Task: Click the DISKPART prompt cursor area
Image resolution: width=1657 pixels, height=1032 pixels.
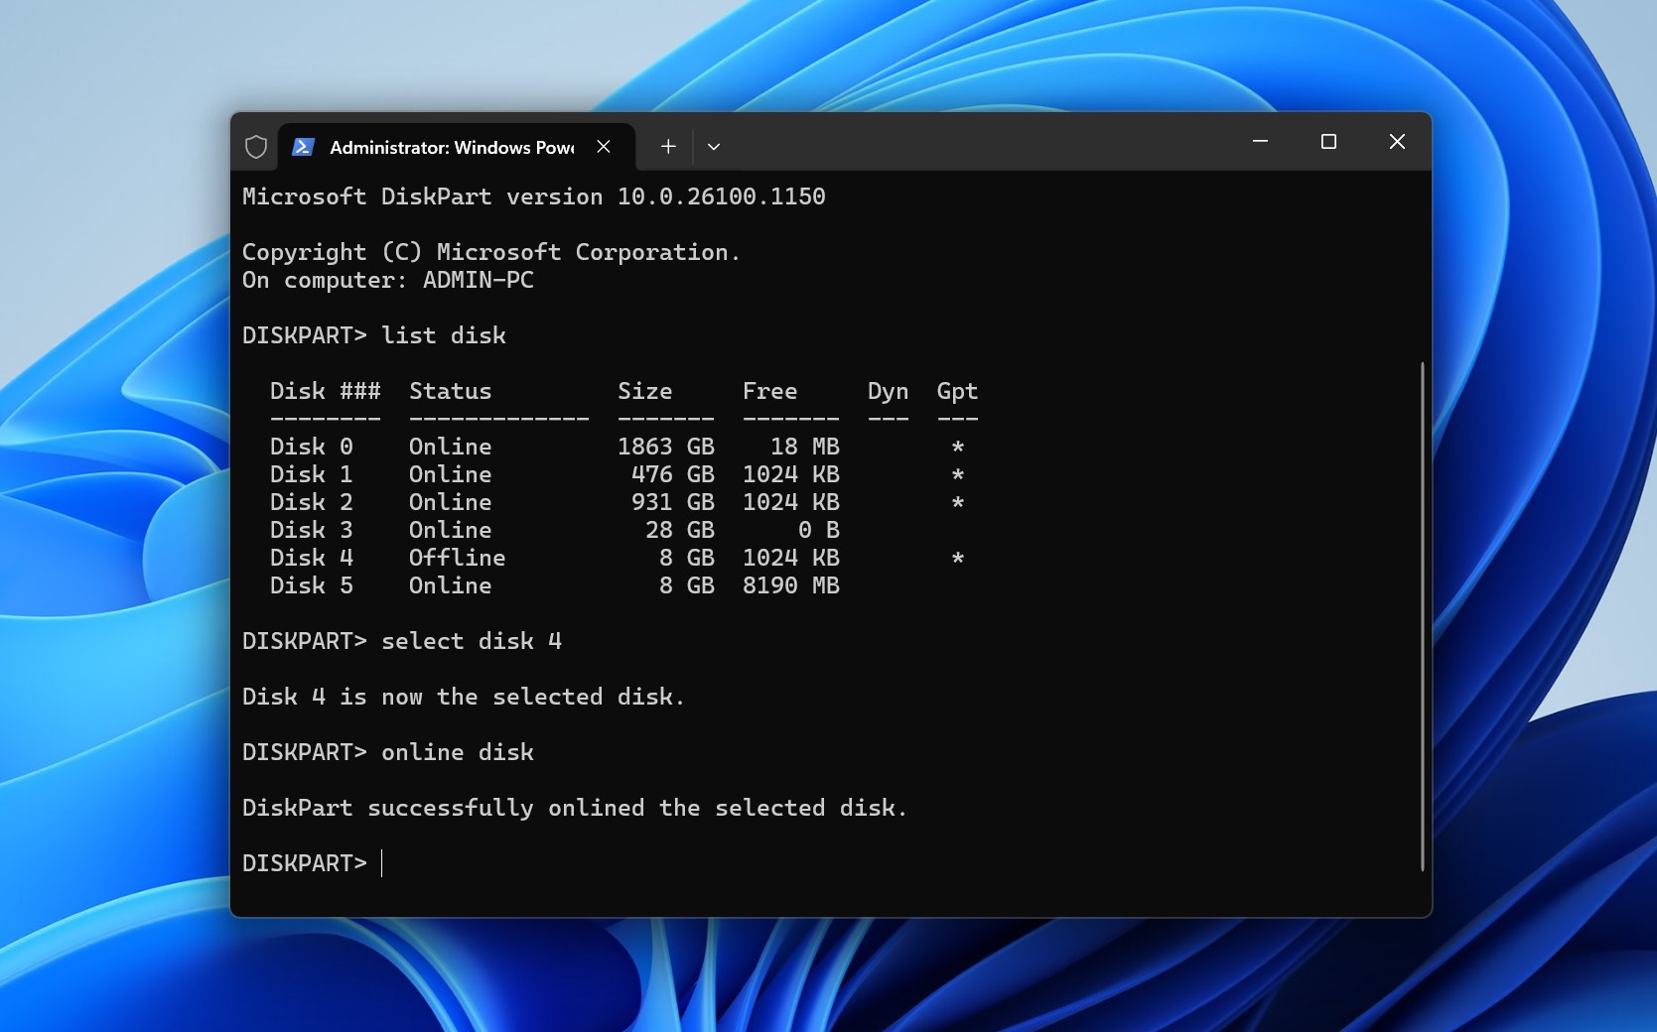Action: click(382, 863)
